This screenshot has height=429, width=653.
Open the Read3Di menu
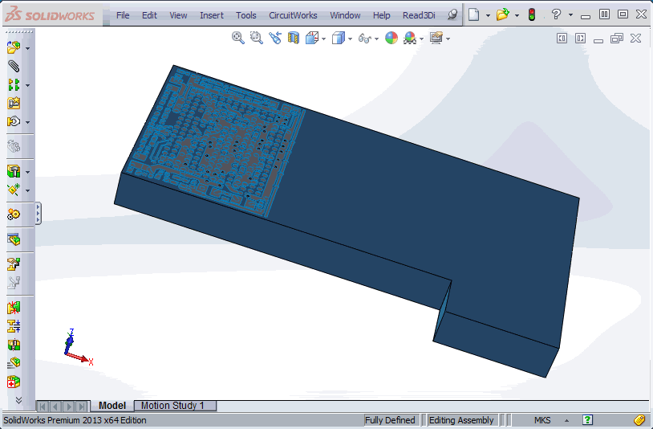point(419,15)
